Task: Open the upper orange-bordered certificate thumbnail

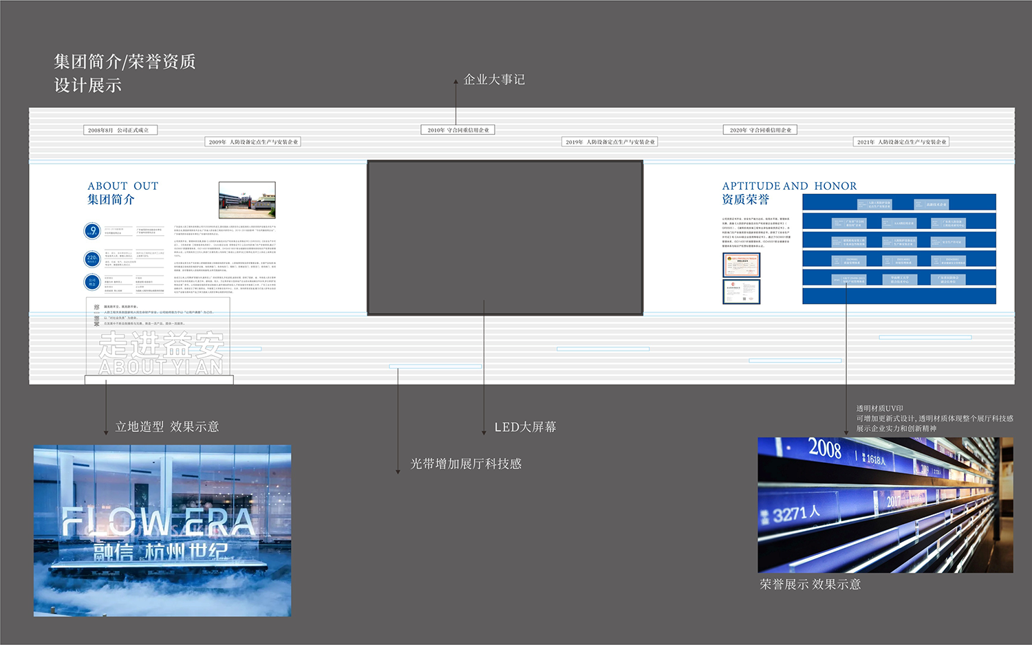Action: pos(742,265)
